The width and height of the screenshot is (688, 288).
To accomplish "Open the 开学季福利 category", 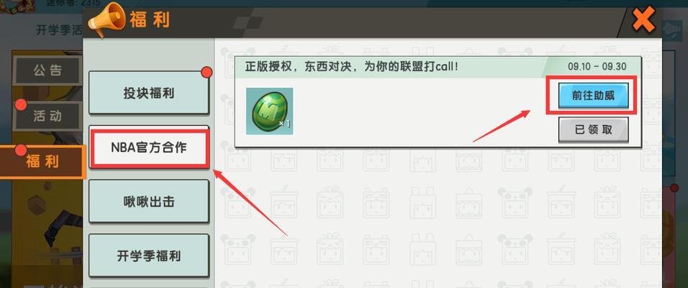I will pos(149,256).
